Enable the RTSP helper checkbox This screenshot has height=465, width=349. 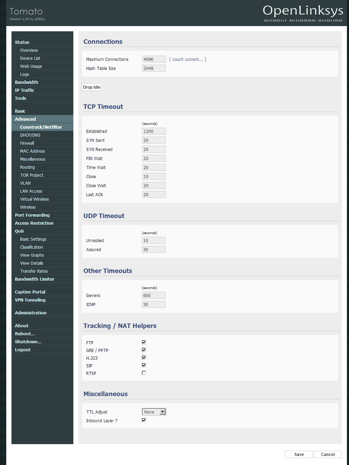144,373
